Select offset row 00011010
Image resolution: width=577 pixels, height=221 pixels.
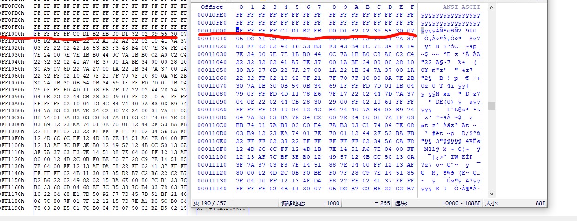point(212,39)
